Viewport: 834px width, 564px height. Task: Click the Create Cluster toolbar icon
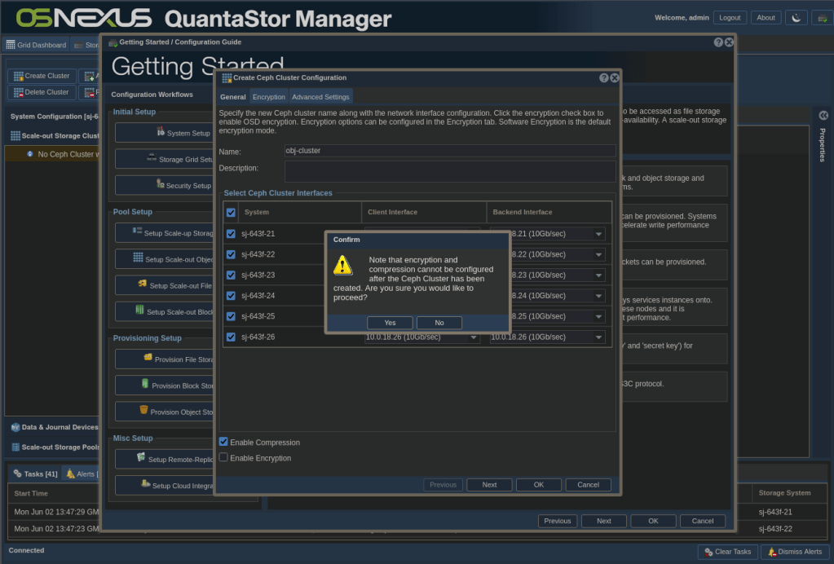pyautogui.click(x=18, y=76)
